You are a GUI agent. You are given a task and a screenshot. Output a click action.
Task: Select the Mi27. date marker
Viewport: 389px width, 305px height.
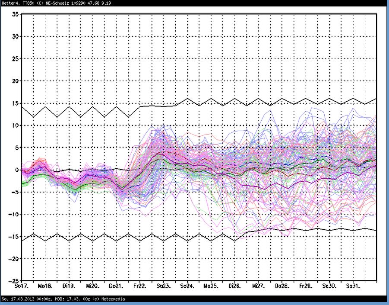click(258, 286)
